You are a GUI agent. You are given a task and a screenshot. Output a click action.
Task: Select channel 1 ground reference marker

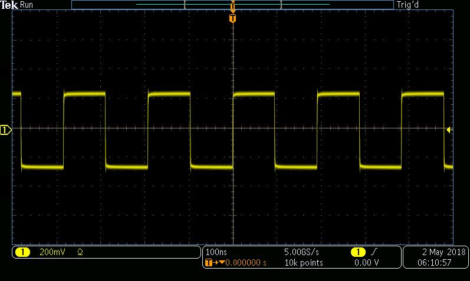coord(5,130)
